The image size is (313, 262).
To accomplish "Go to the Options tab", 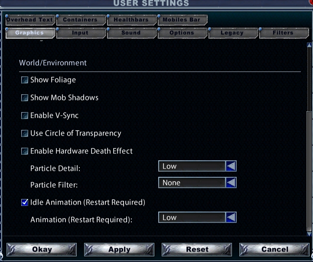I will (x=183, y=33).
